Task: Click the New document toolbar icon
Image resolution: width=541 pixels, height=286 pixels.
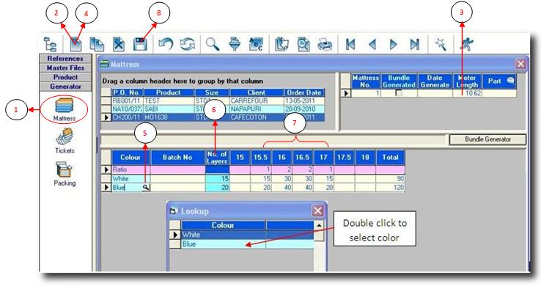Action: (76, 45)
